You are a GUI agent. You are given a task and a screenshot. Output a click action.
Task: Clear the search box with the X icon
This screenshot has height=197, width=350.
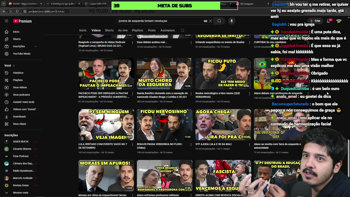(x=211, y=21)
